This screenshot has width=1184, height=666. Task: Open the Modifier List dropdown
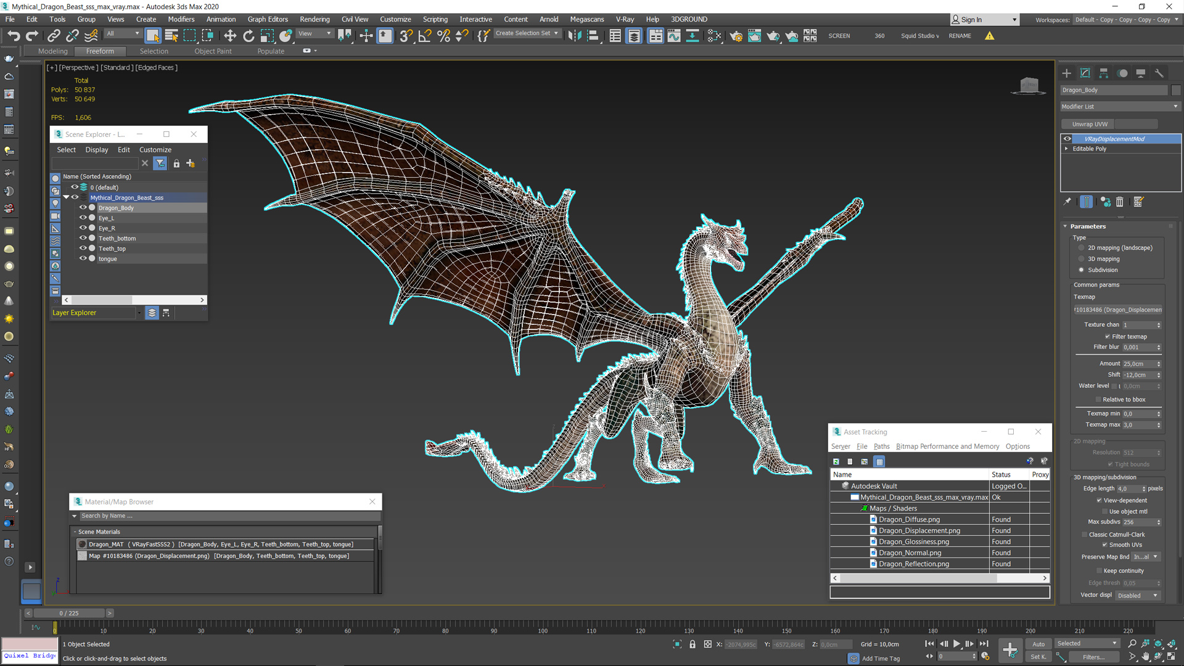(1120, 107)
